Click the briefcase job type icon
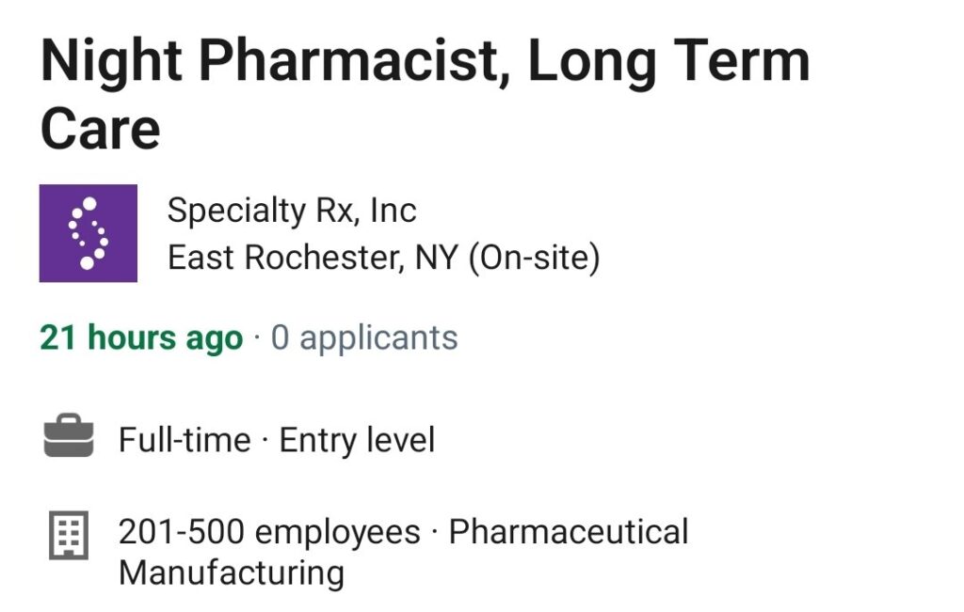Screen dimensions: 964x612 pos(69,436)
